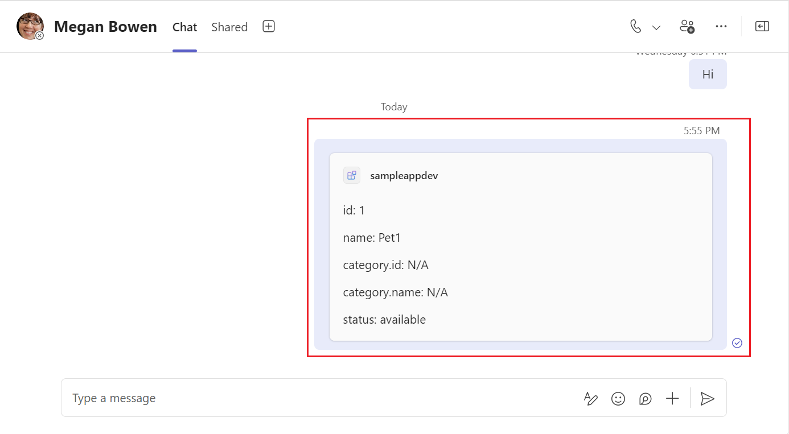Open the message format options

[x=591, y=399]
